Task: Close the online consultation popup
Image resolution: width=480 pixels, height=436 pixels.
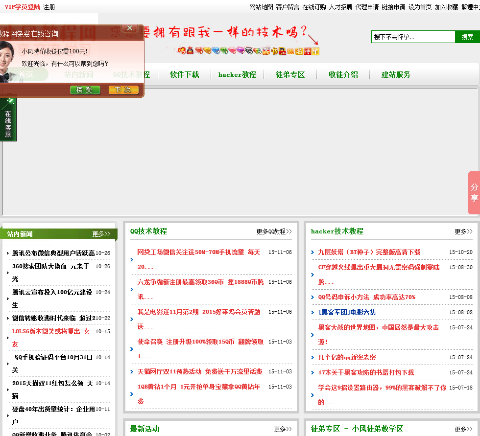Action: pos(129,28)
